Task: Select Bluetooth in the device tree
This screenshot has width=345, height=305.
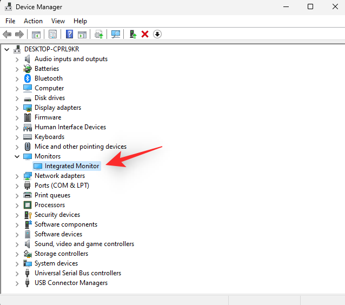Action: 48,78
